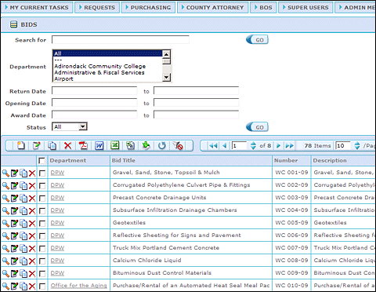Open the PURCHASING menu tab
Screen dimensions: 376x292
148,8
